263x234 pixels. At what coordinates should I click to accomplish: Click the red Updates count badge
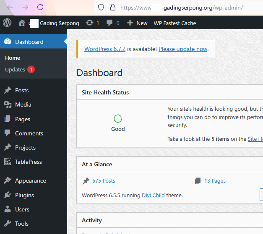click(31, 69)
